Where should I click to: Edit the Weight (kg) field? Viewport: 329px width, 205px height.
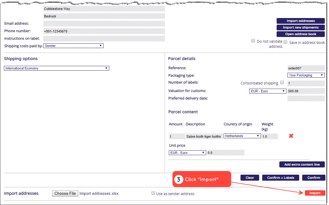click(x=270, y=136)
